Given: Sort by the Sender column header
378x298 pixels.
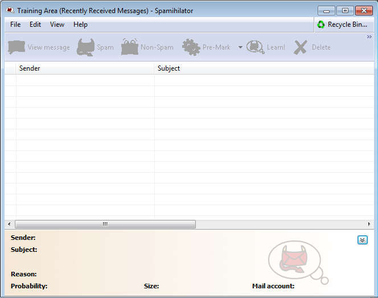Looking at the screenshot, I should coord(85,68).
